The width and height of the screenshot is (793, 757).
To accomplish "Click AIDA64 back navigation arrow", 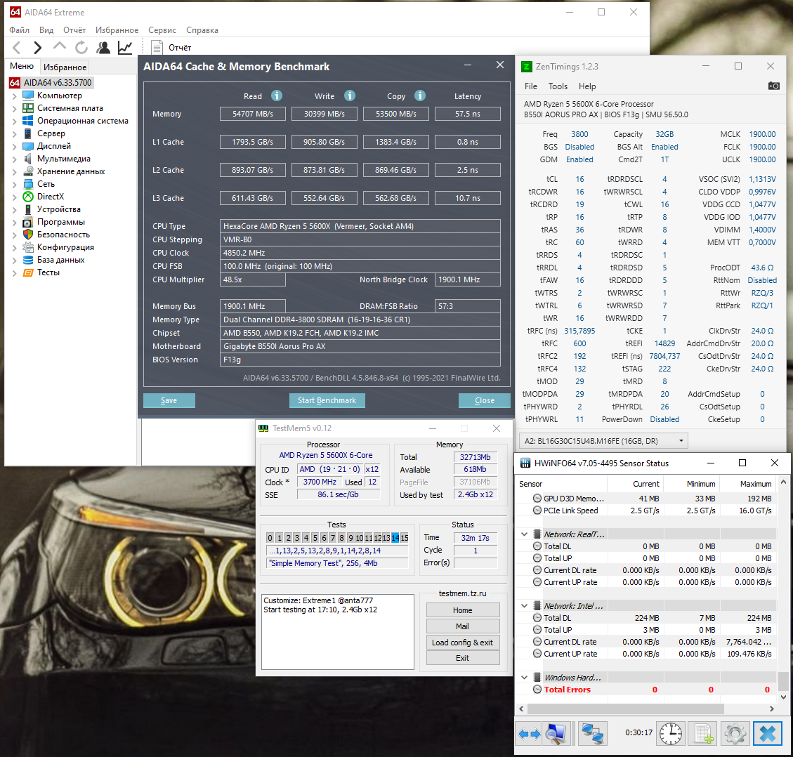I will [17, 48].
